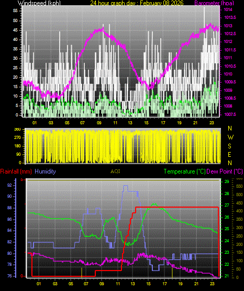Click the W compass direction label
This screenshot has height=291, width=244.
(230, 137)
